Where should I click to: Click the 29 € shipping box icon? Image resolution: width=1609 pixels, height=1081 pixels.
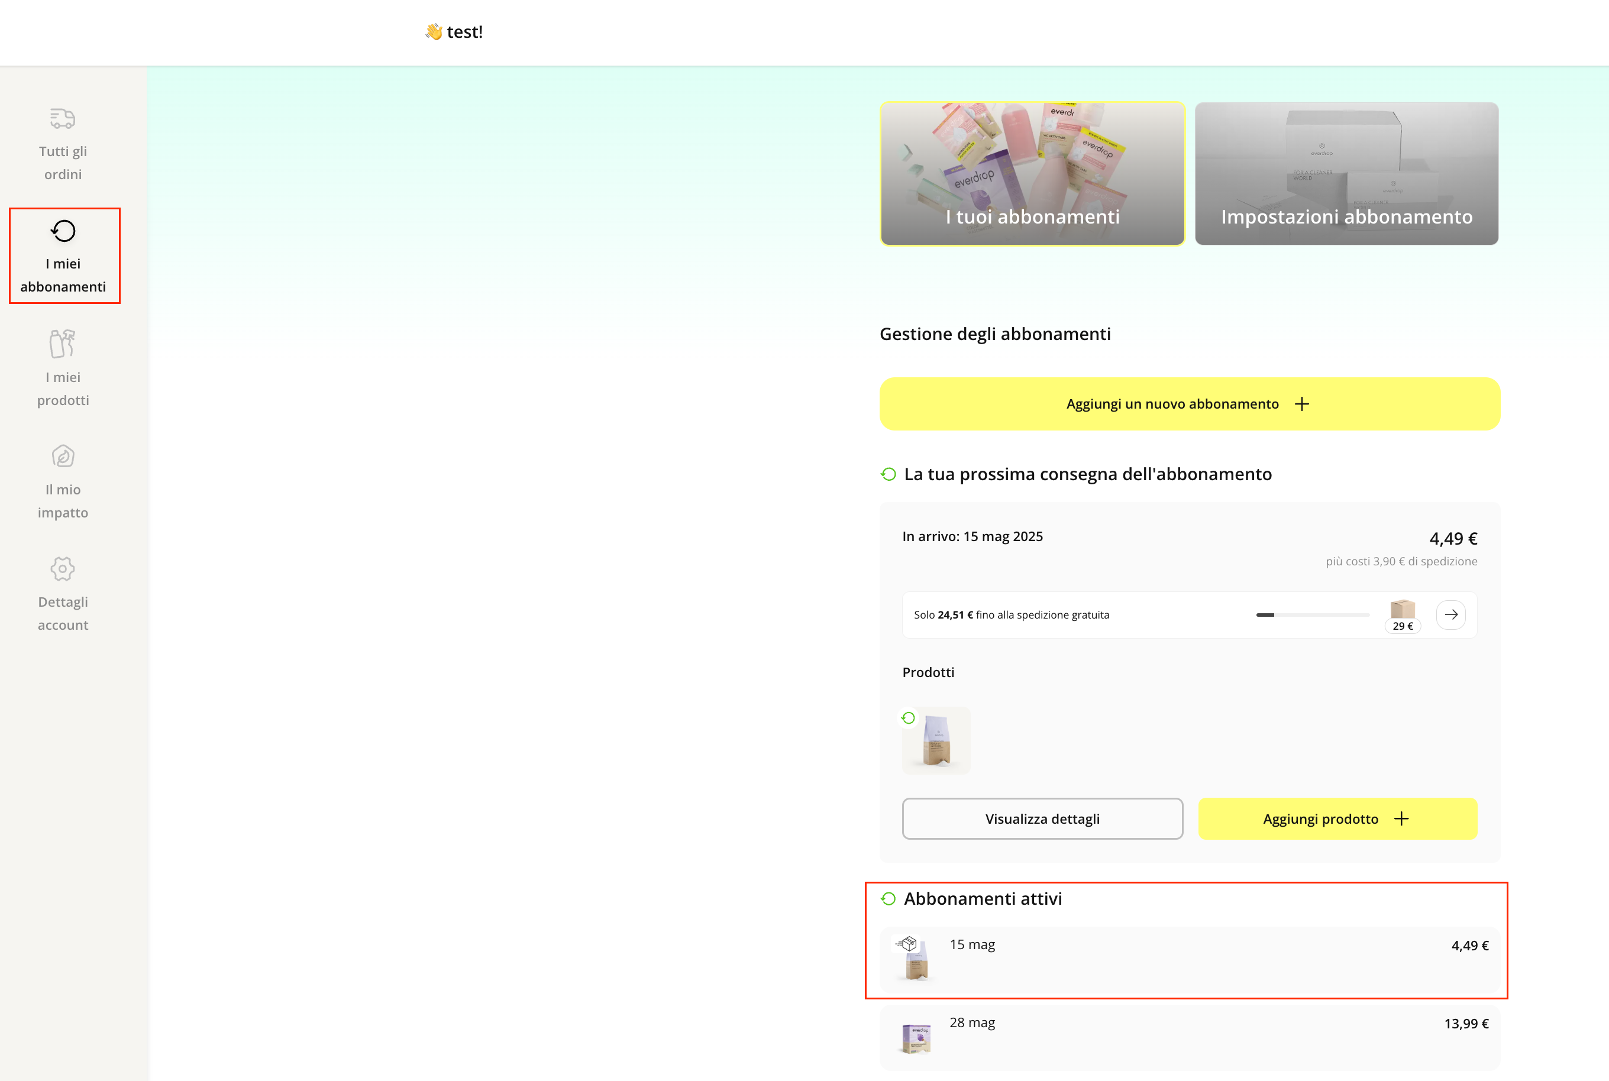tap(1402, 610)
